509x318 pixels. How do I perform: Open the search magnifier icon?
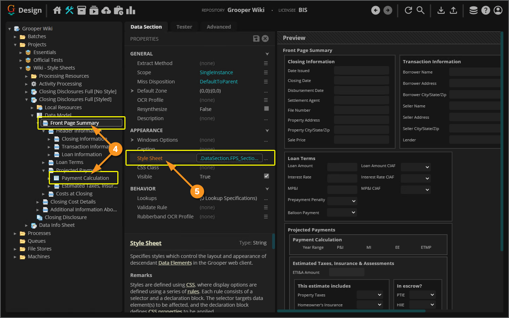[420, 10]
